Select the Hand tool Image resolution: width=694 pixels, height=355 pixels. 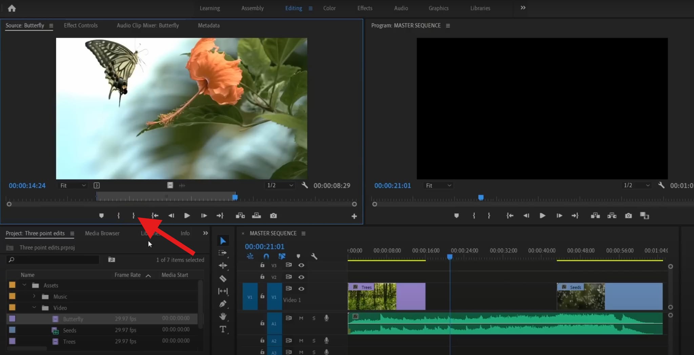point(223,316)
